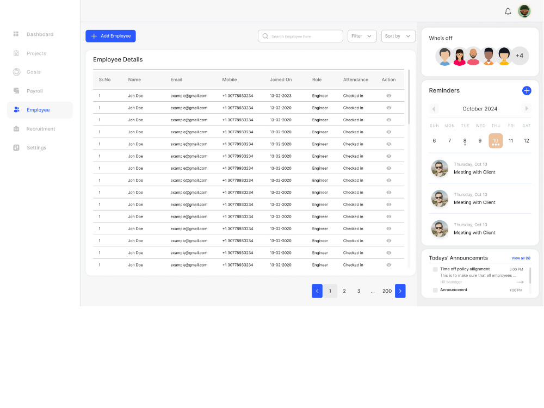The image size is (544, 408).
Task: Click the Role column header
Action: pyautogui.click(x=317, y=79)
